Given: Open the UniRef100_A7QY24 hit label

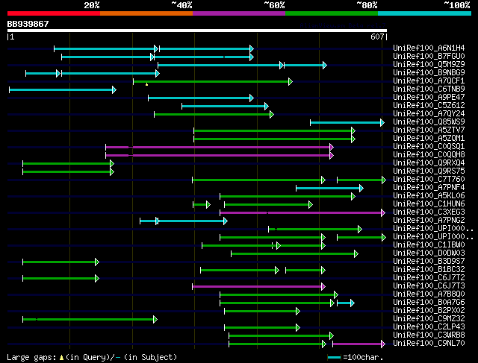Looking at the screenshot, I should pos(429,113).
